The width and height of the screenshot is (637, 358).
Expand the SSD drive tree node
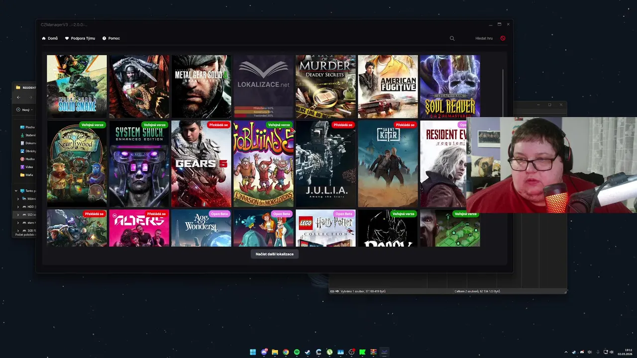coord(18,215)
